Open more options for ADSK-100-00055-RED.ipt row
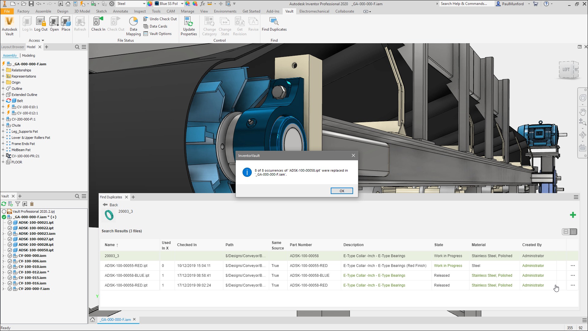This screenshot has height=331, width=588. point(573,266)
